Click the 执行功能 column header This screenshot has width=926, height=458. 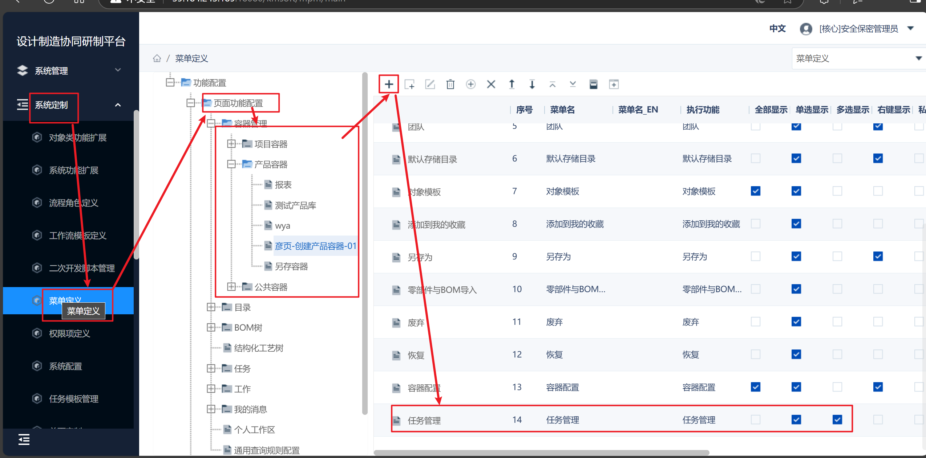click(x=703, y=110)
